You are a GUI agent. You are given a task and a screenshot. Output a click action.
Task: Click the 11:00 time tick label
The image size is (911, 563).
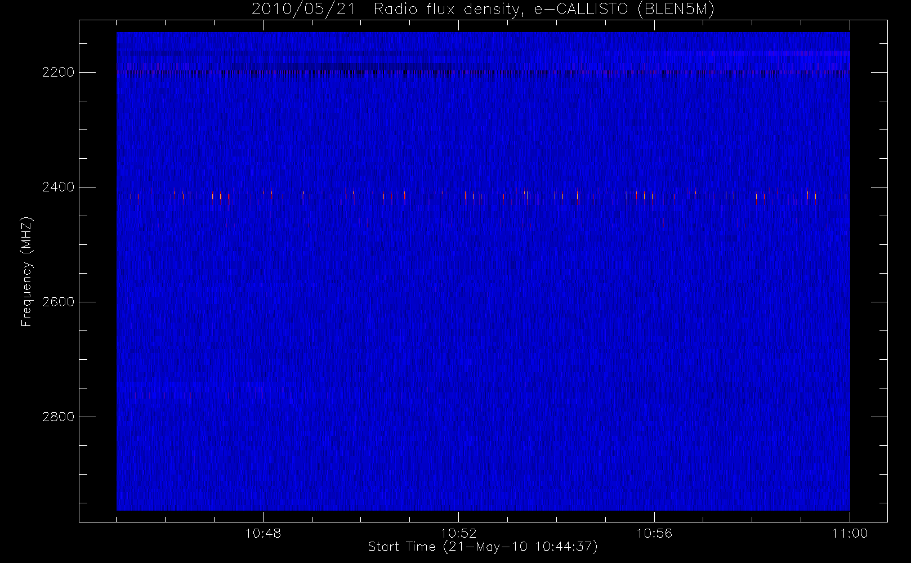click(x=850, y=533)
